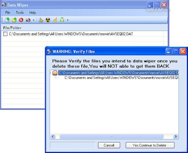This screenshot has height=153, width=188.
Task: Open the File menu
Action: coord(8,13)
